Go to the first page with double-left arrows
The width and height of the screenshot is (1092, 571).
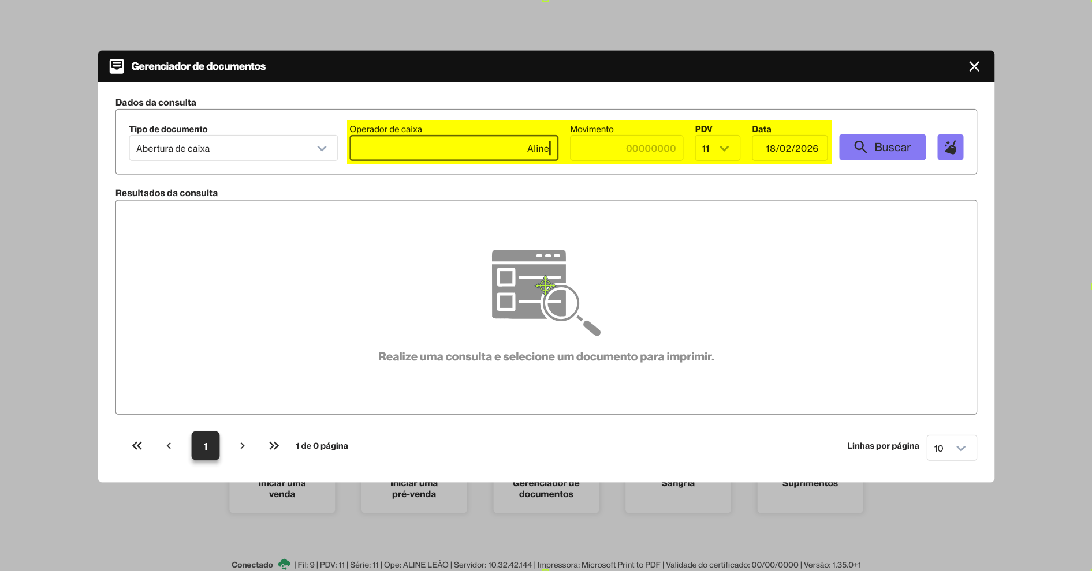click(x=137, y=446)
